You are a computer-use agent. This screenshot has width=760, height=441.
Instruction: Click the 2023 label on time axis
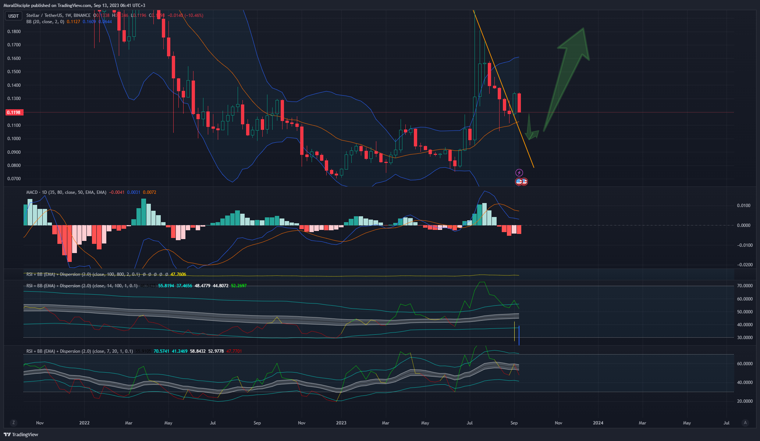pyautogui.click(x=341, y=423)
